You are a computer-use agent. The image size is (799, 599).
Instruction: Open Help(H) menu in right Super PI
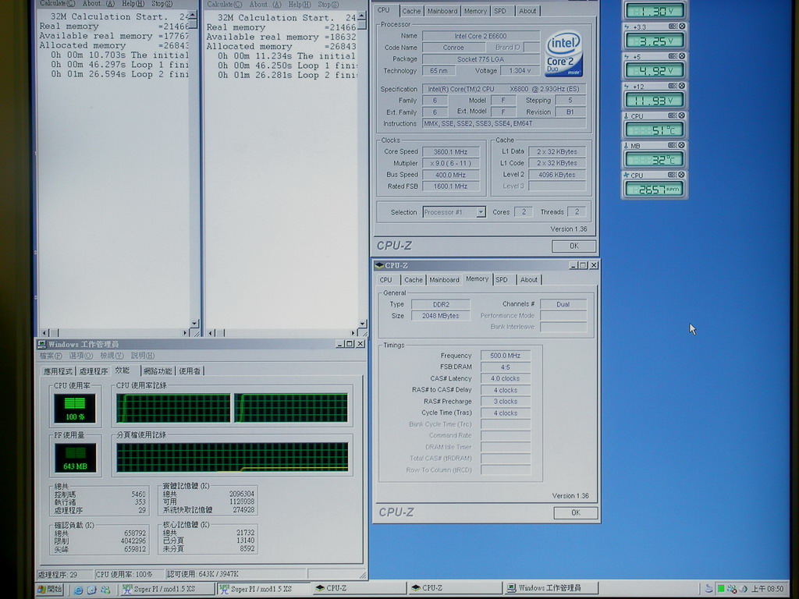(x=300, y=5)
